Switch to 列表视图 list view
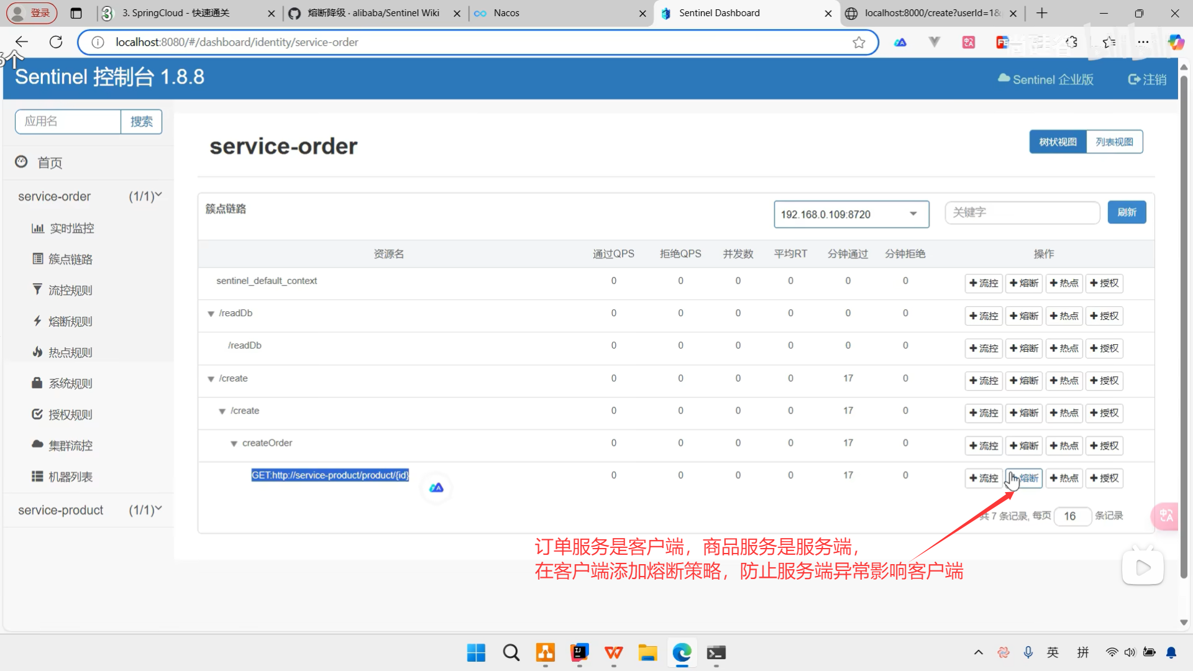The width and height of the screenshot is (1193, 671). click(x=1114, y=142)
